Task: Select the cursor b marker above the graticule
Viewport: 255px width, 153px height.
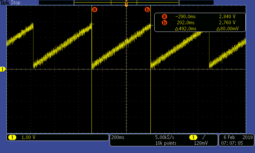Action: tap(147, 10)
